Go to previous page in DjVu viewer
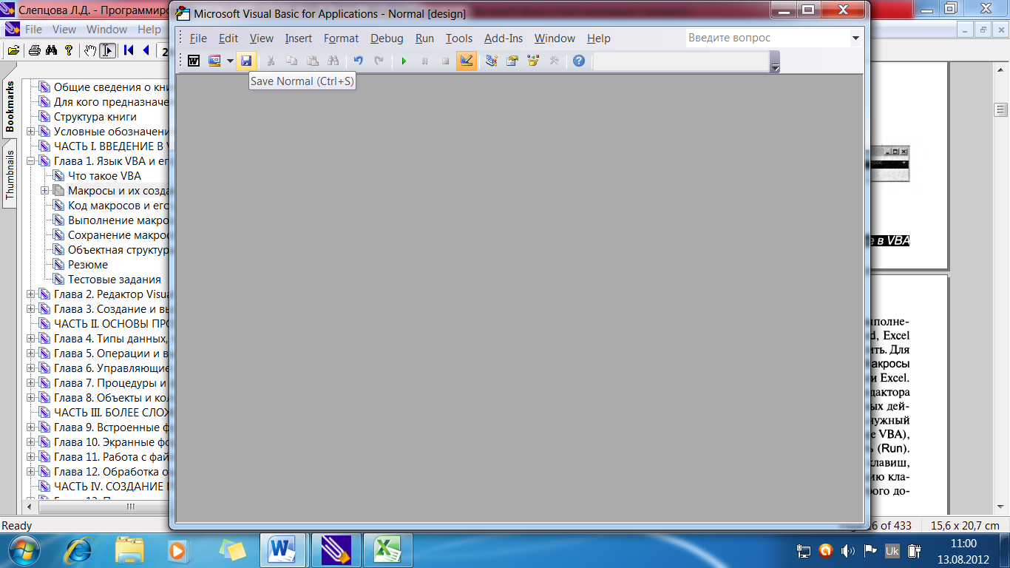Image resolution: width=1010 pixels, height=568 pixels. (146, 50)
